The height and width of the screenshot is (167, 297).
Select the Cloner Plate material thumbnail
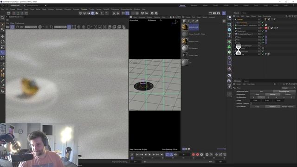(x=185, y=34)
